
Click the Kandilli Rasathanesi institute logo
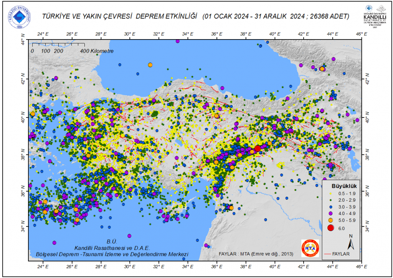[x=375, y=16]
